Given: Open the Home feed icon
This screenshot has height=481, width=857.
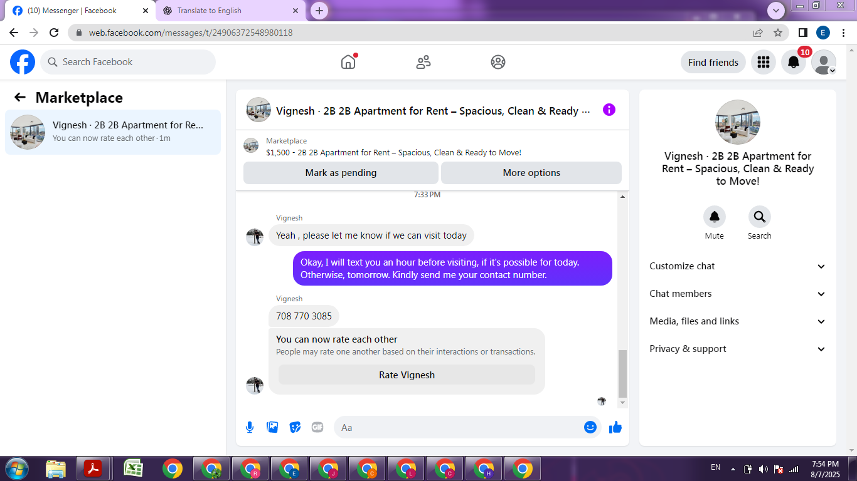Looking at the screenshot, I should (x=348, y=62).
